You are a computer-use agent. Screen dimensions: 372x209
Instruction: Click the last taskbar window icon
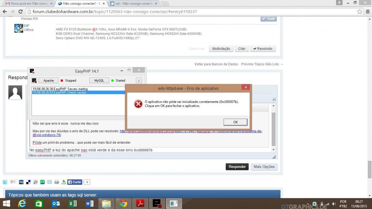(174, 203)
